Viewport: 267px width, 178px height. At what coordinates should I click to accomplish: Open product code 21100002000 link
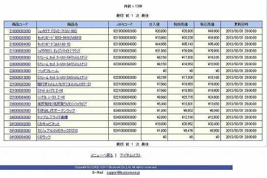pyautogui.click(x=20, y=51)
